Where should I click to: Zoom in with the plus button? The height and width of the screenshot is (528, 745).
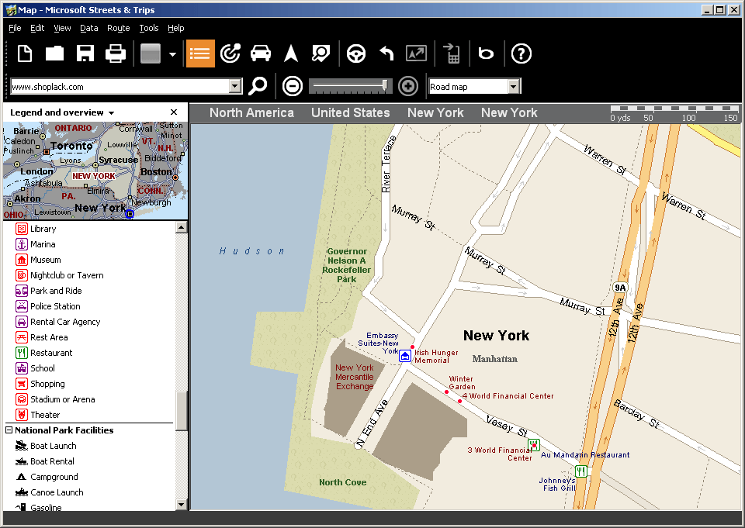(x=408, y=86)
